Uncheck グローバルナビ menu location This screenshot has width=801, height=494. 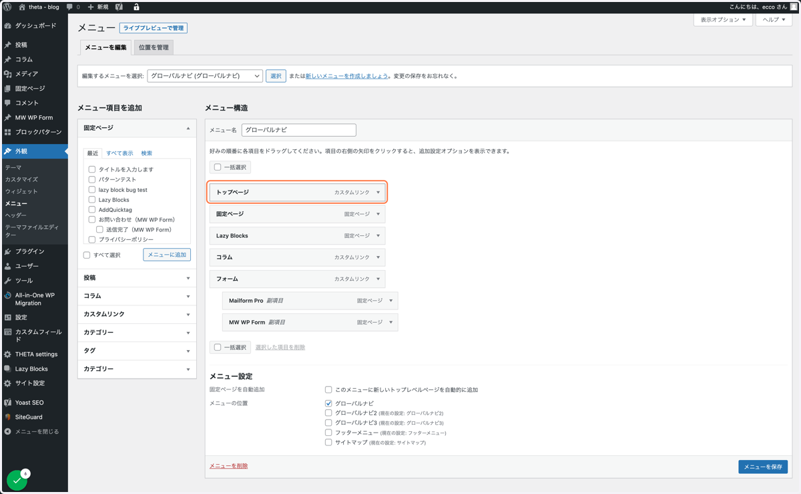328,403
